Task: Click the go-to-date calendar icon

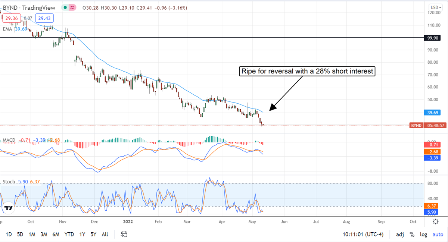Action: (124, 234)
